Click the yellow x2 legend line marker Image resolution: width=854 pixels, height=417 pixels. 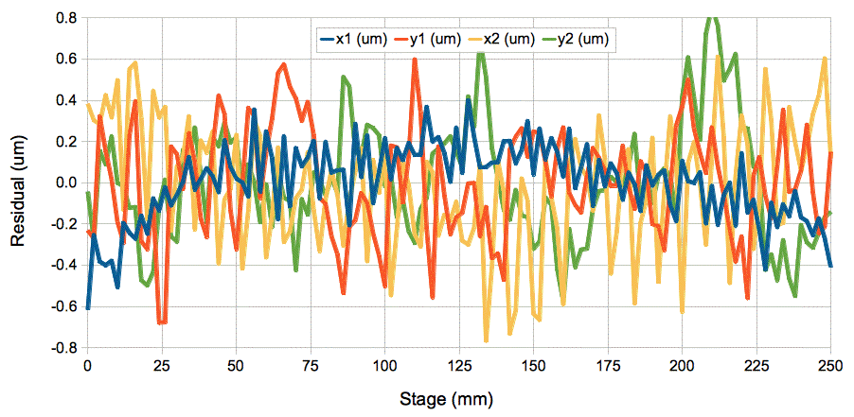479,39
